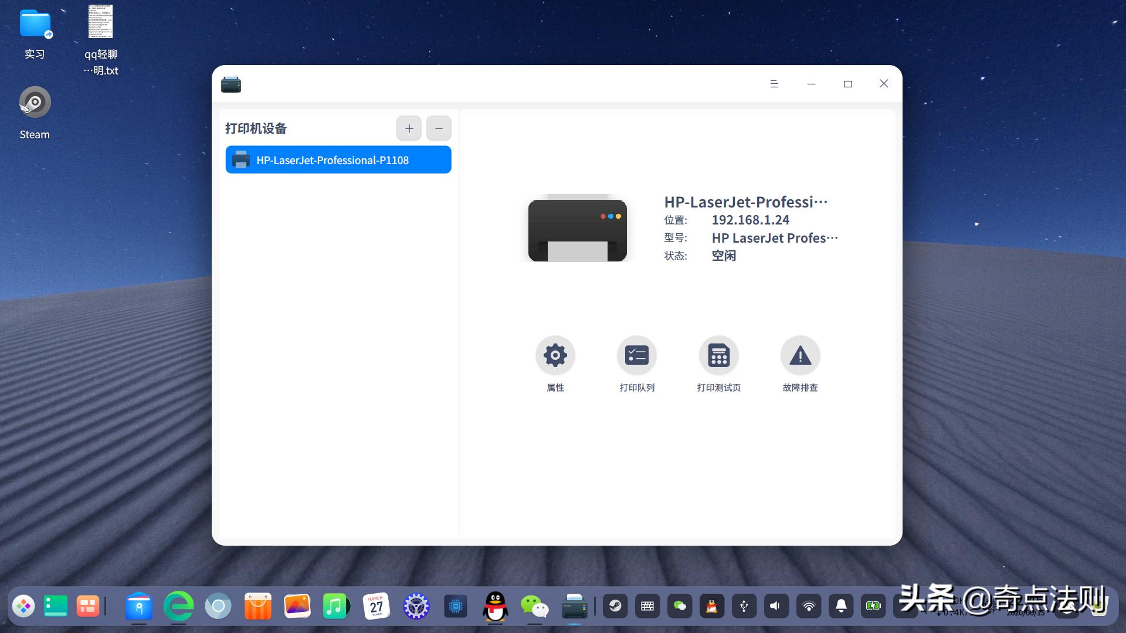Launch the App Store from the dock
The height and width of the screenshot is (633, 1126).
click(258, 607)
